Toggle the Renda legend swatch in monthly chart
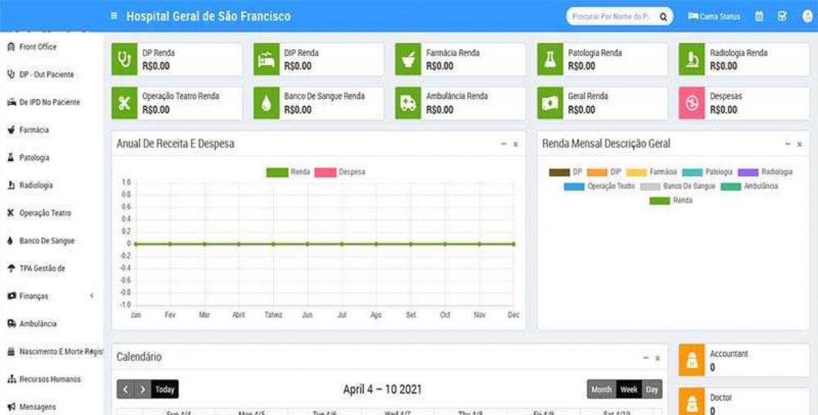Viewport: 818px width, 415px height. pyautogui.click(x=660, y=201)
